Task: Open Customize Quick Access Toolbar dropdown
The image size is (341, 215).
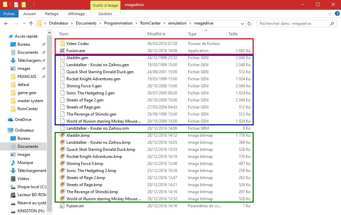Action: tap(30, 5)
